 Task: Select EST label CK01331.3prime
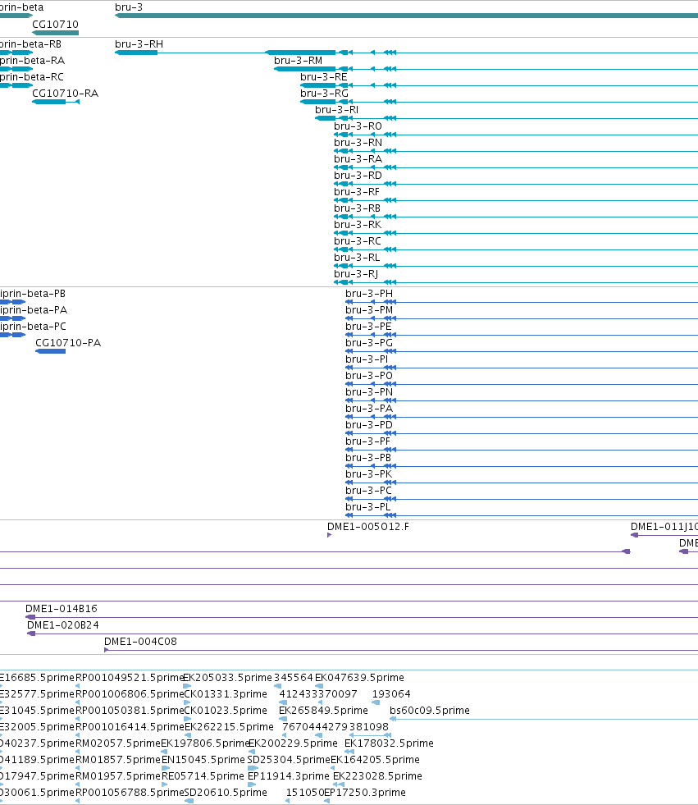click(226, 694)
